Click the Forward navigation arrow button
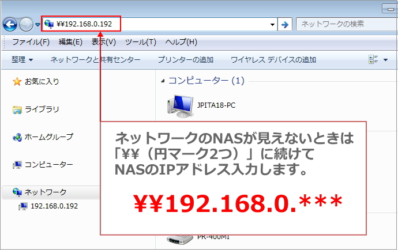This screenshot has height=250, width=398. (x=27, y=24)
